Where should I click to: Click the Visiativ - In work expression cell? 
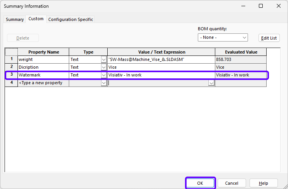pos(161,75)
